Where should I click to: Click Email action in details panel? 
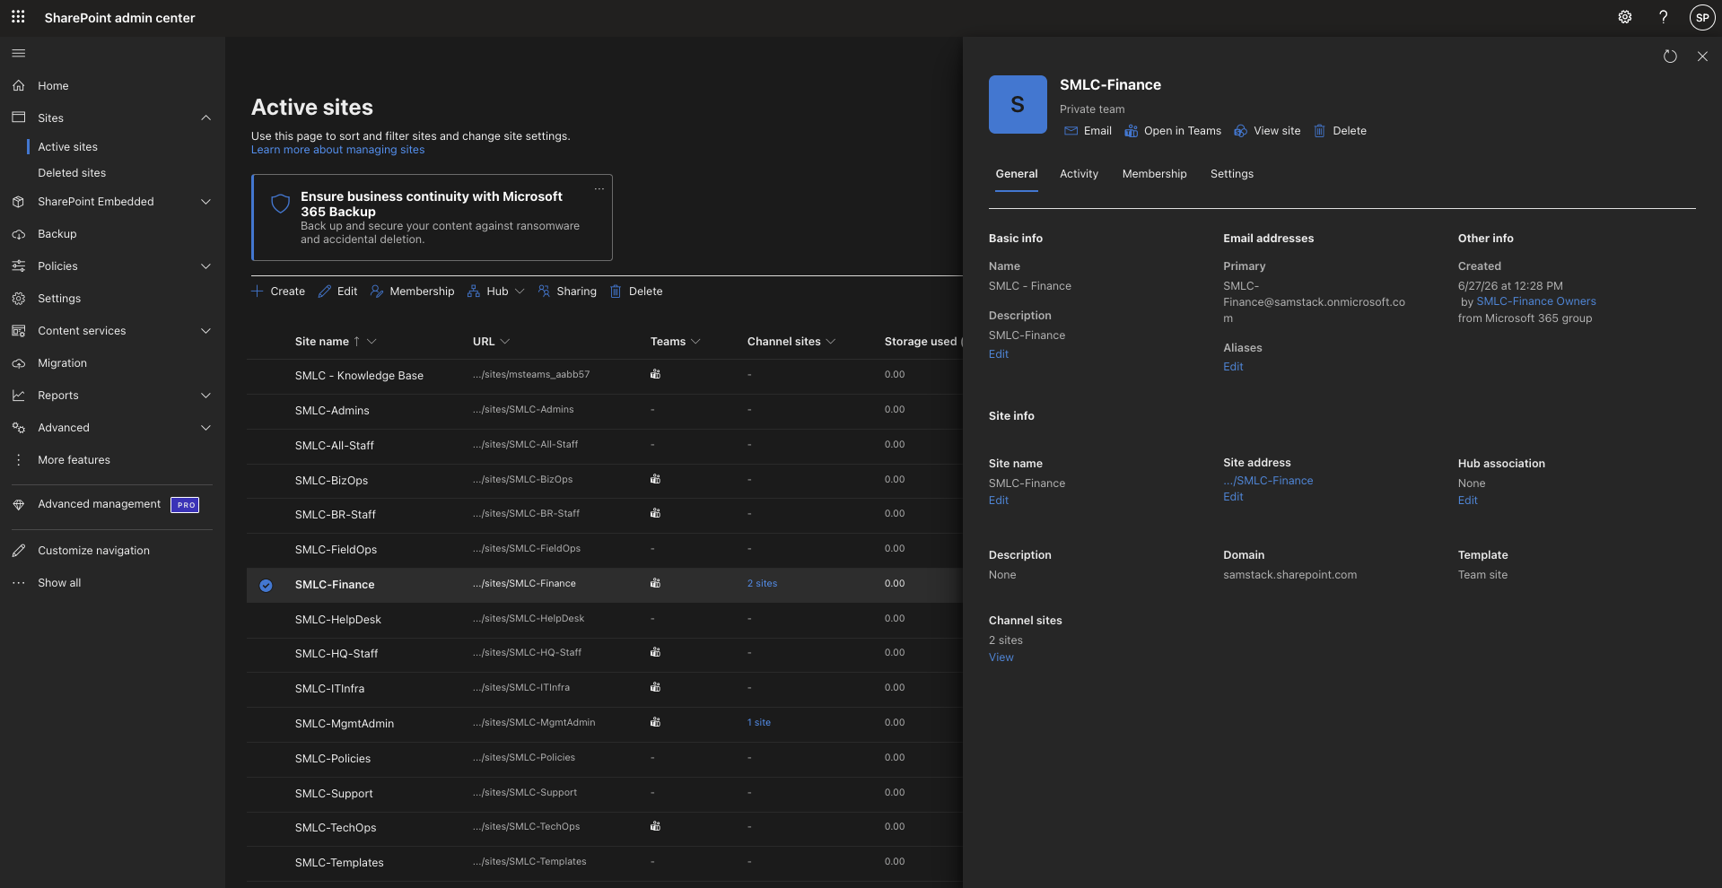(1088, 131)
